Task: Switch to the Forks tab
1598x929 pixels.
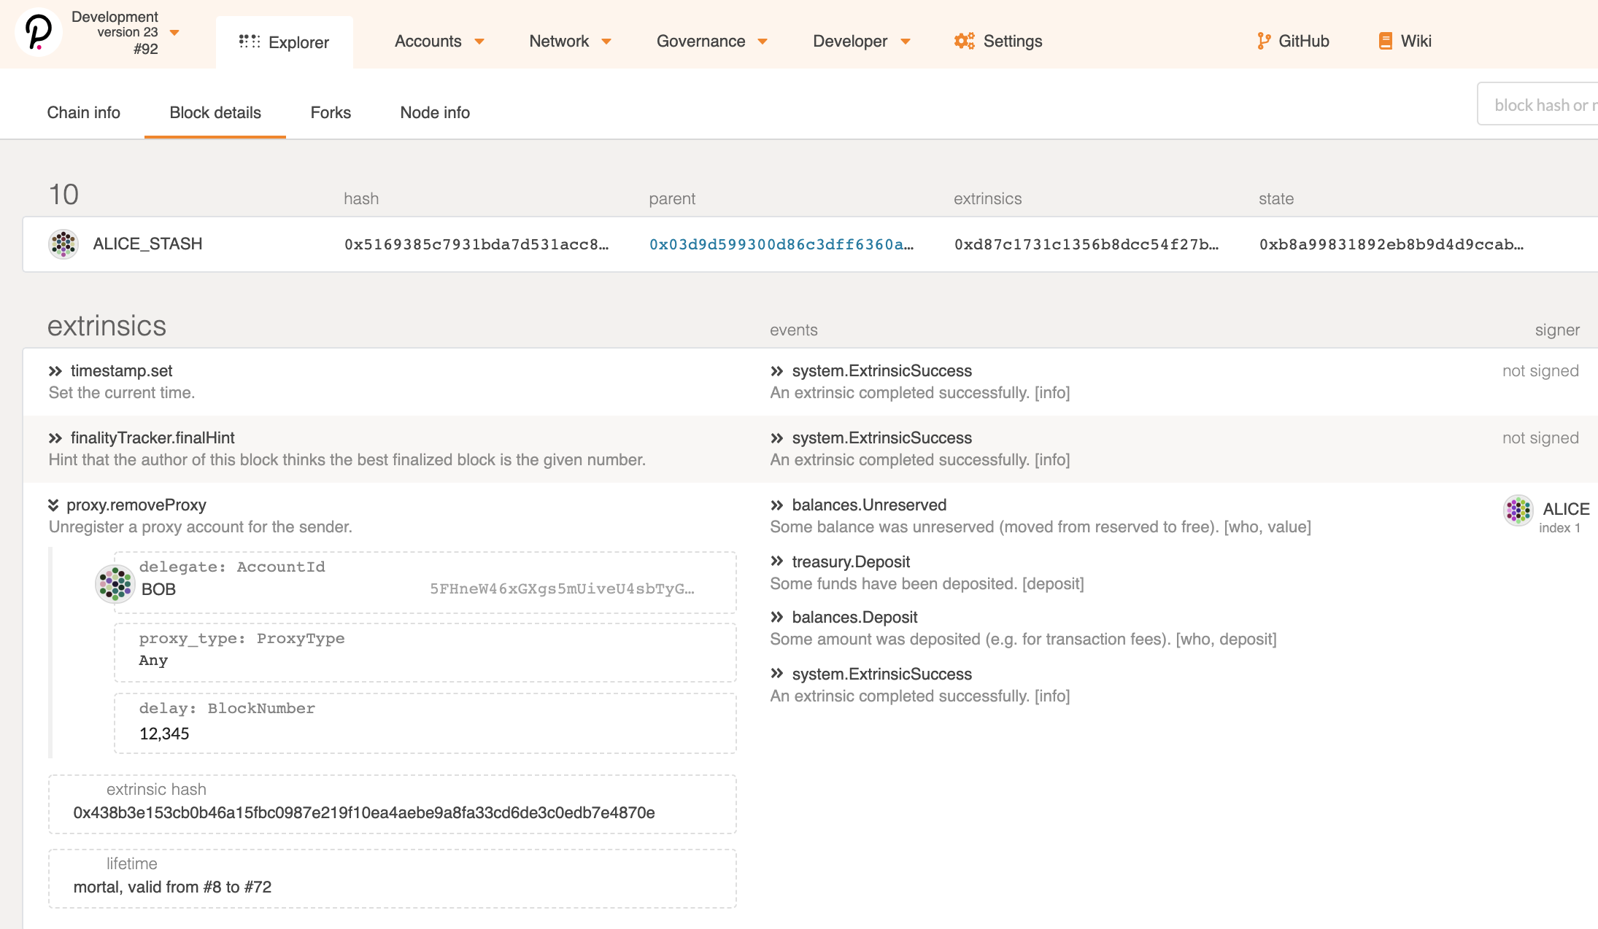Action: (x=331, y=112)
